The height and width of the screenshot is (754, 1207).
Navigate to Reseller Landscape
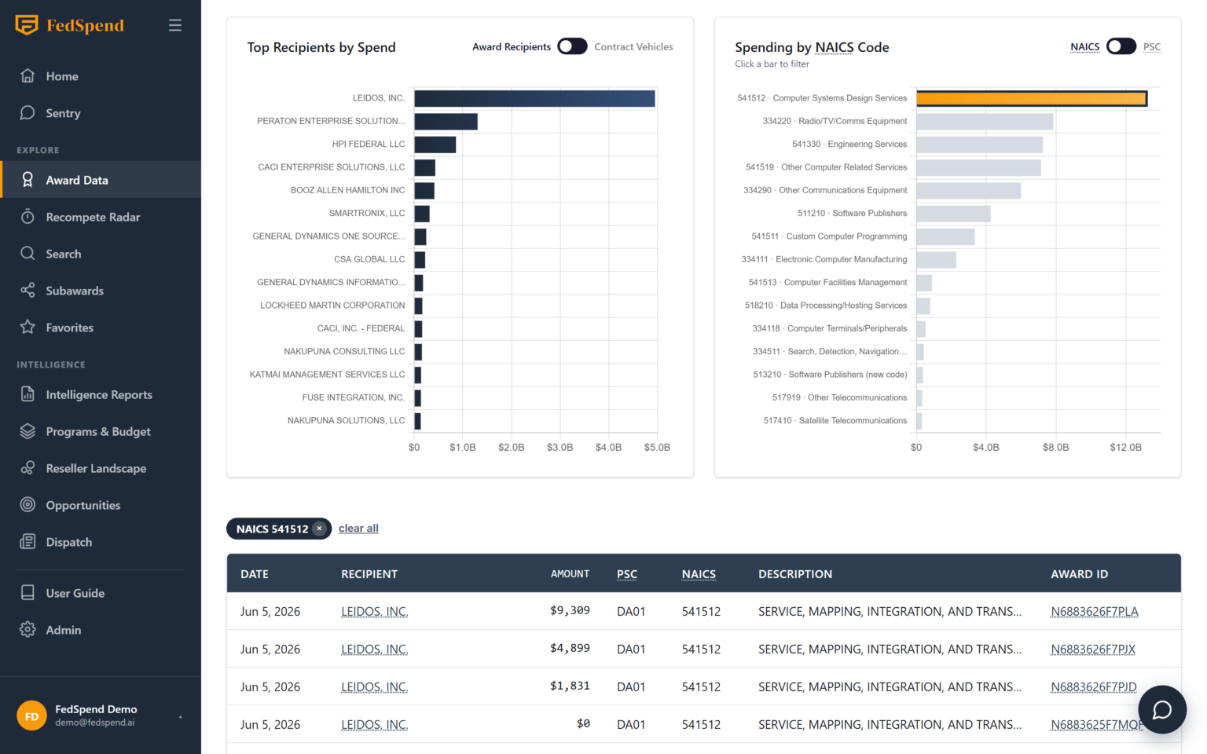101,468
